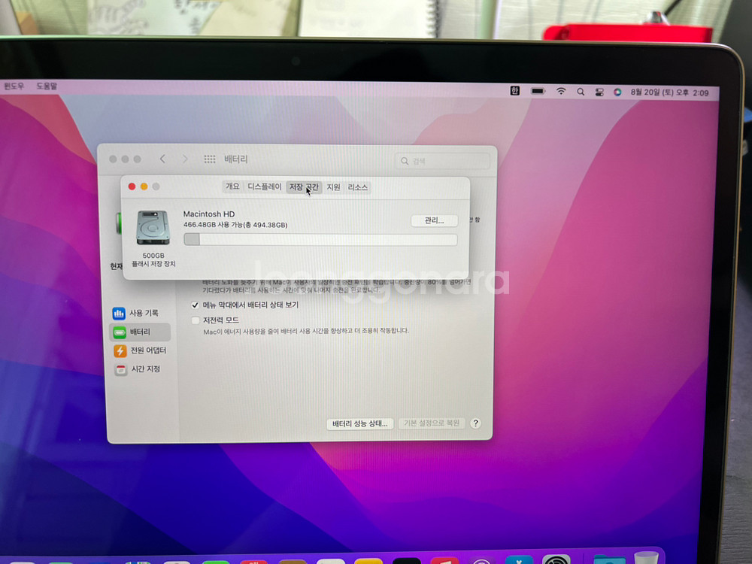Click the battery status icon in menu bar
Image resolution: width=752 pixels, height=564 pixels.
coord(538,91)
